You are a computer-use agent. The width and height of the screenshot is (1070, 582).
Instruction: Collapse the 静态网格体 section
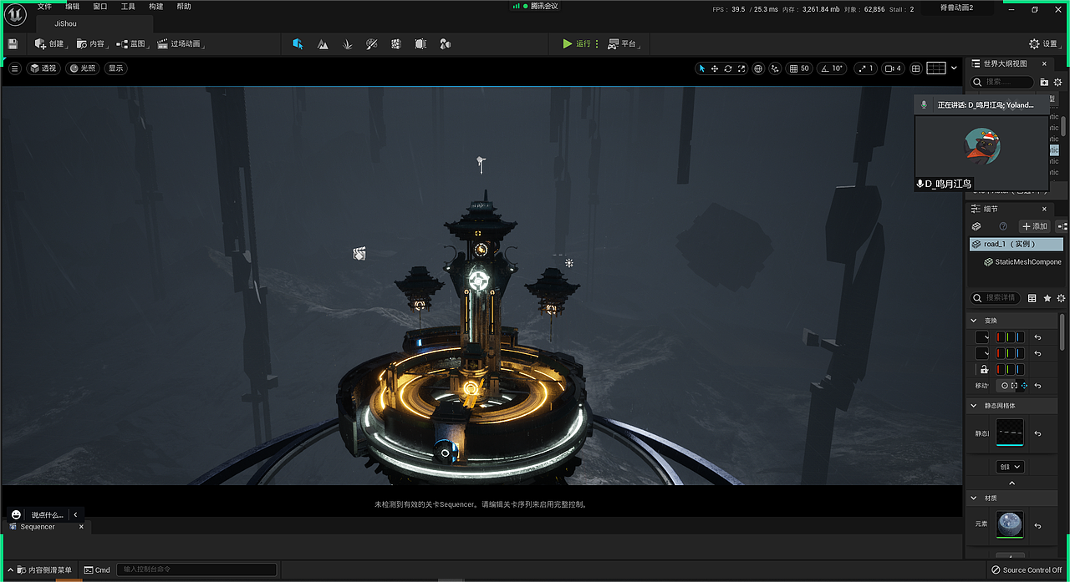point(973,405)
